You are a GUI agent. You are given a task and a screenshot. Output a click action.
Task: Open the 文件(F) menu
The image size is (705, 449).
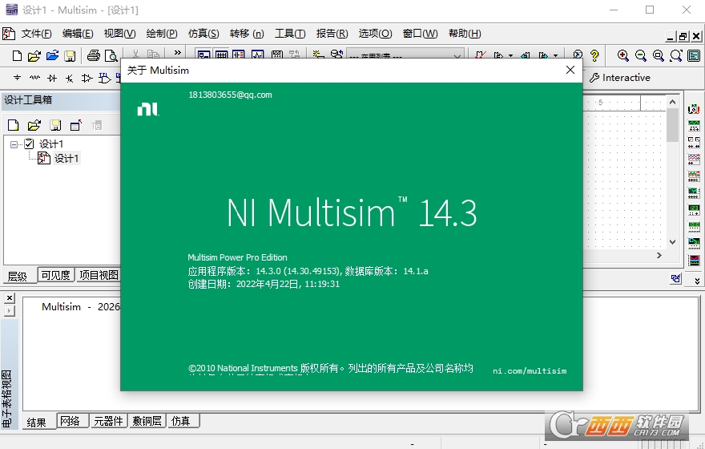click(x=36, y=34)
